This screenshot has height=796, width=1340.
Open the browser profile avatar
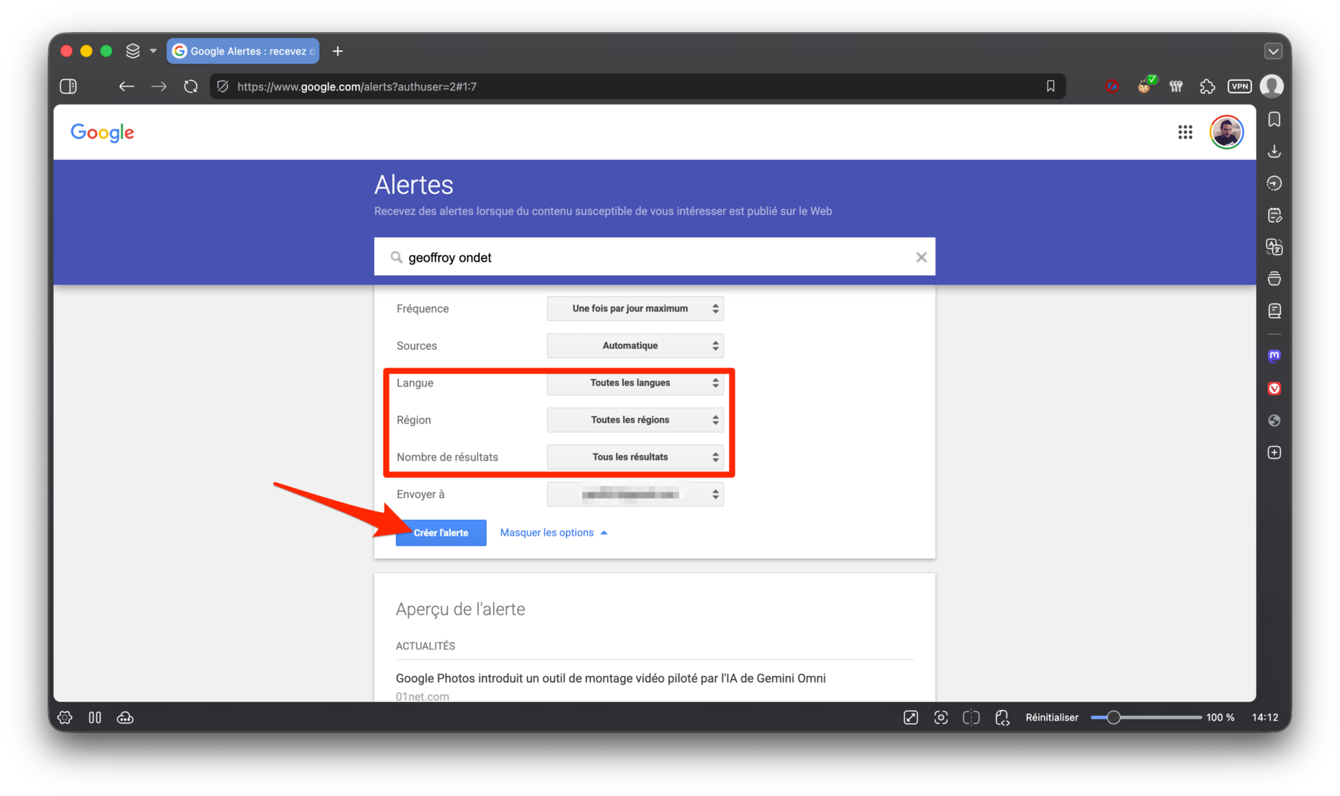click(1272, 87)
